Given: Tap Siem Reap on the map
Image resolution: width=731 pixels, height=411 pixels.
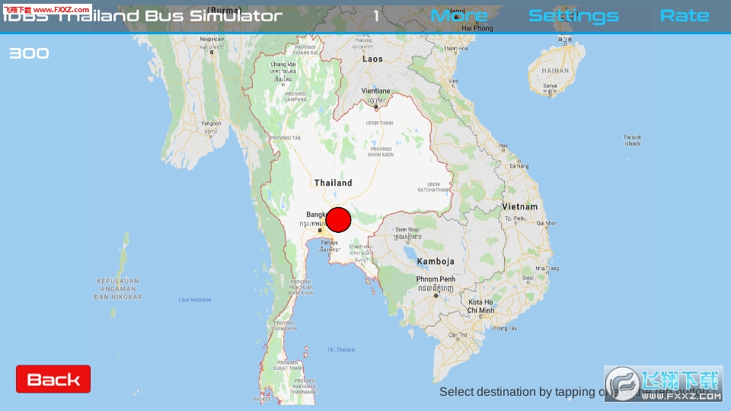Looking at the screenshot, I should coord(407,229).
